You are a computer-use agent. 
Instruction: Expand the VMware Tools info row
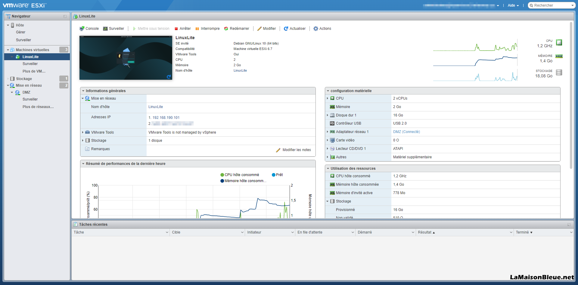coord(83,132)
